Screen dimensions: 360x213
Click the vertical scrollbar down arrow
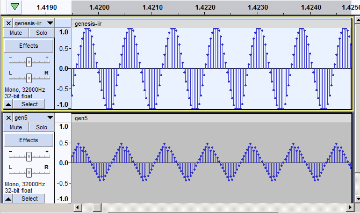357,199
